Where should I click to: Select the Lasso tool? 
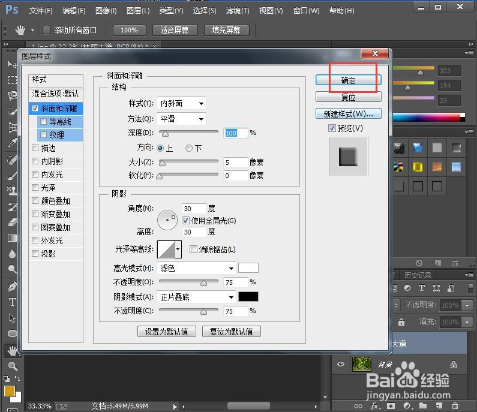coord(12,95)
